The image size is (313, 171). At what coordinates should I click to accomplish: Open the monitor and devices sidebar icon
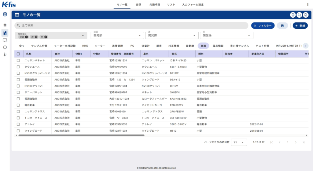[5, 41]
